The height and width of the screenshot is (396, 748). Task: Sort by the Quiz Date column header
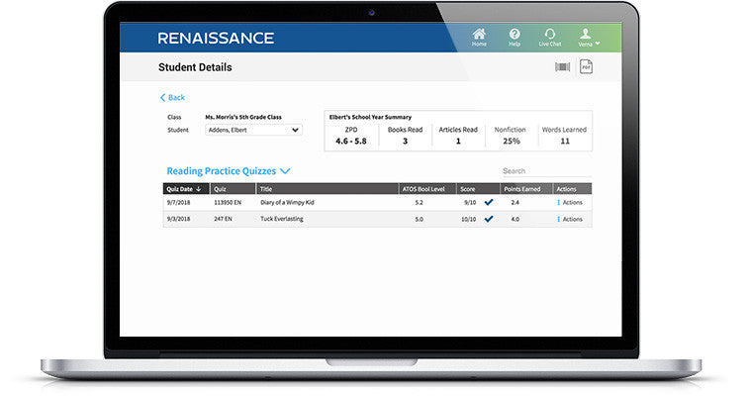point(184,188)
